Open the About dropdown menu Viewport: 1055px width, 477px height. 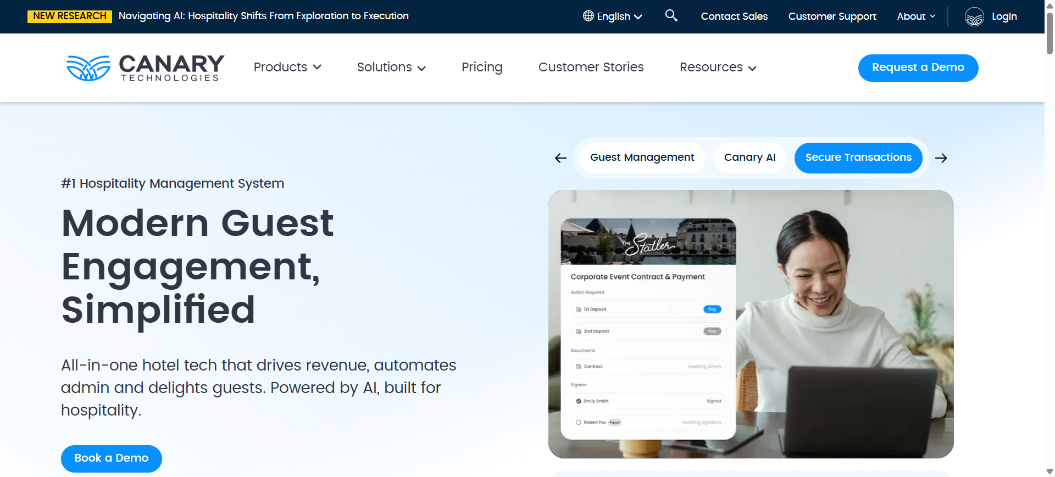pyautogui.click(x=916, y=16)
